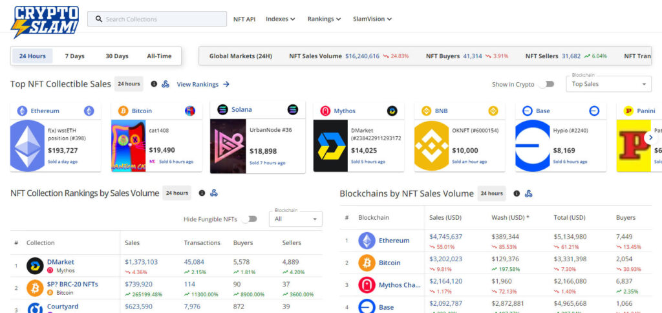Click the orange Bitcoin icon on the Bitcoin card

[x=123, y=111]
